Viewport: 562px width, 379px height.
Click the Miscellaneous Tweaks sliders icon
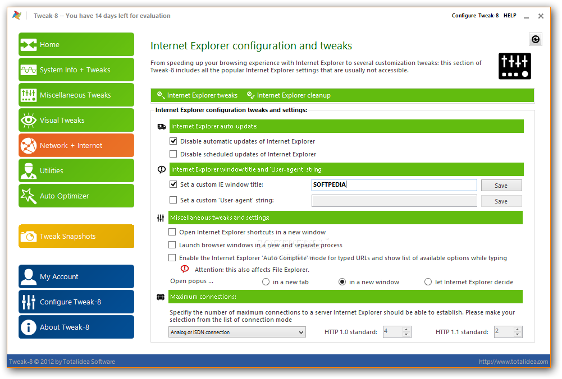click(x=29, y=95)
